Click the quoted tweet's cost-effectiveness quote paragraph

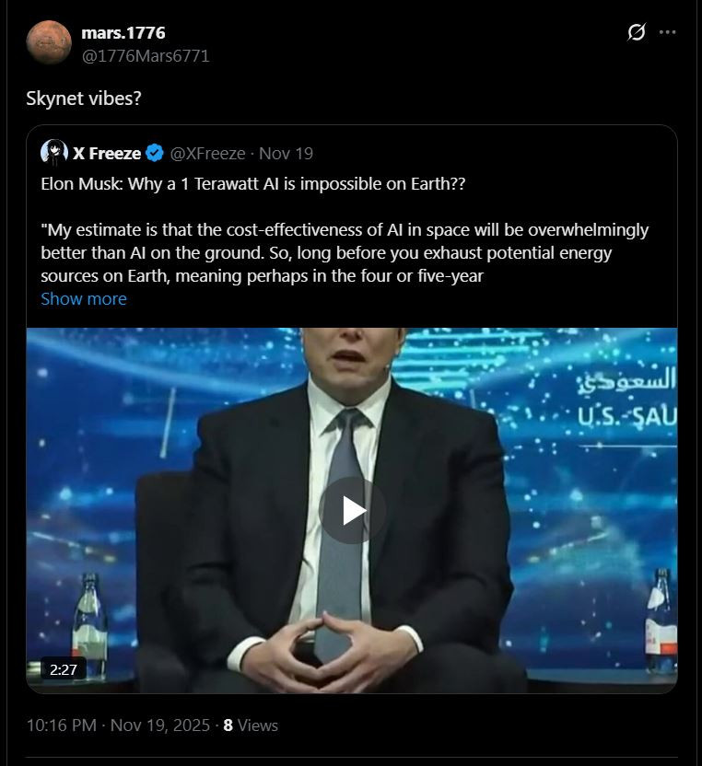tap(345, 250)
